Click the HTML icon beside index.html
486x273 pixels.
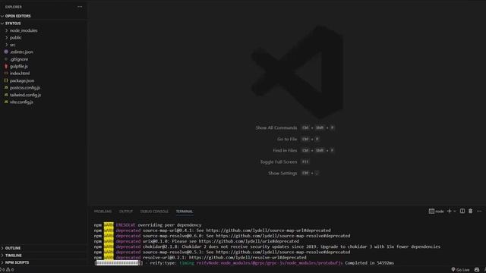coord(6,74)
